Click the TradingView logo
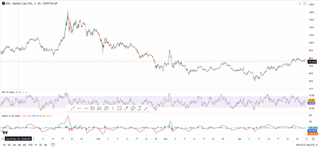Image resolution: width=319 pixels, height=147 pixels. [5, 133]
